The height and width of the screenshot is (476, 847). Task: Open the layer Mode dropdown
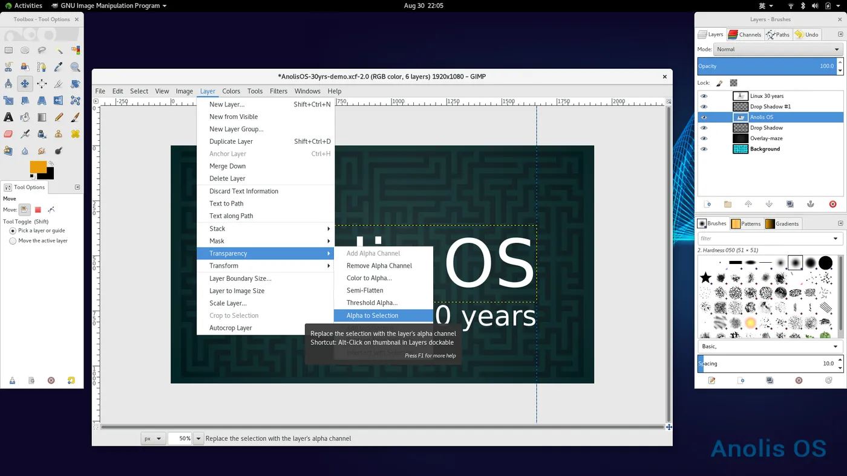(x=778, y=50)
